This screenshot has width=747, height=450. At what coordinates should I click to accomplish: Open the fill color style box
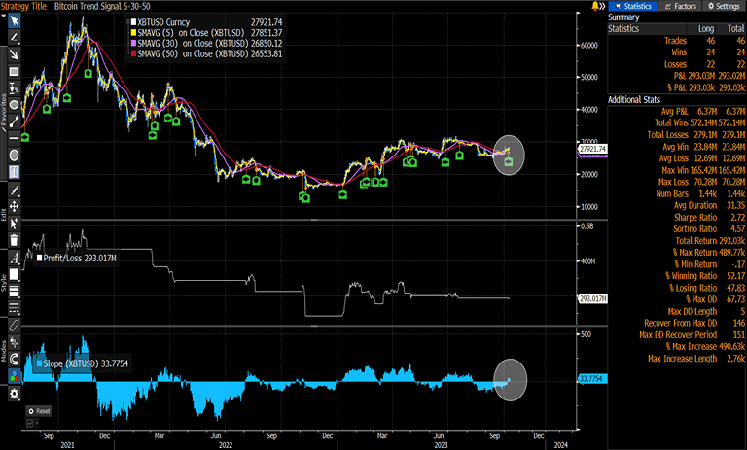pyautogui.click(x=15, y=275)
